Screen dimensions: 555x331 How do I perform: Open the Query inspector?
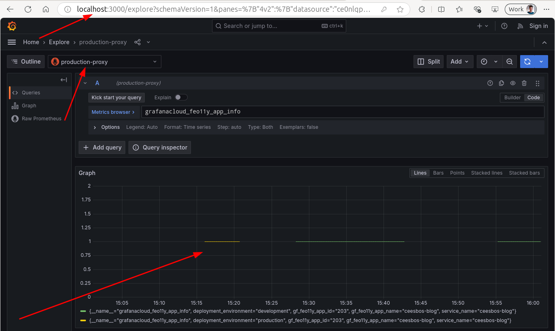tap(160, 147)
